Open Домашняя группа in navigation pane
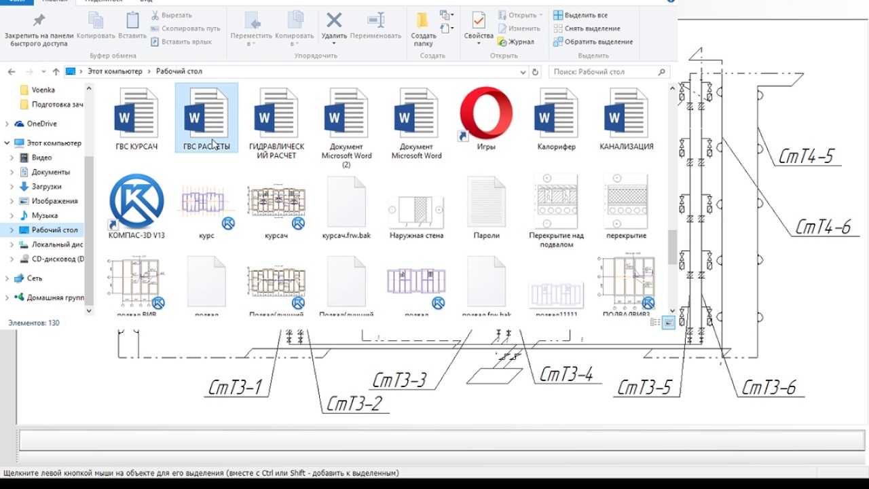 (55, 297)
